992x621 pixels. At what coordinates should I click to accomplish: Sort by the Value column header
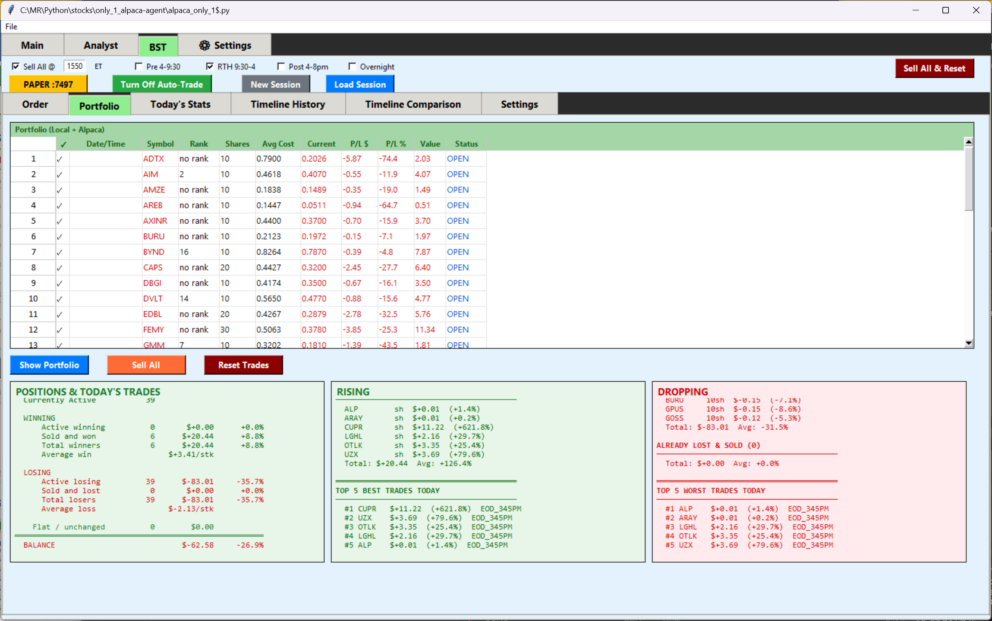[430, 144]
